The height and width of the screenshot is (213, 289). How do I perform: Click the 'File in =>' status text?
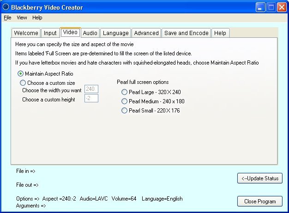(25, 171)
